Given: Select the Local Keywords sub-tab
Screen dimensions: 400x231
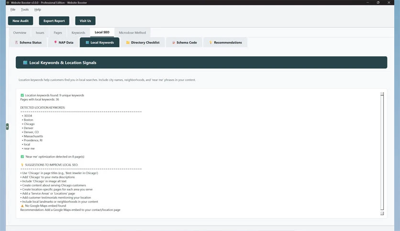Looking at the screenshot, I should [100, 42].
